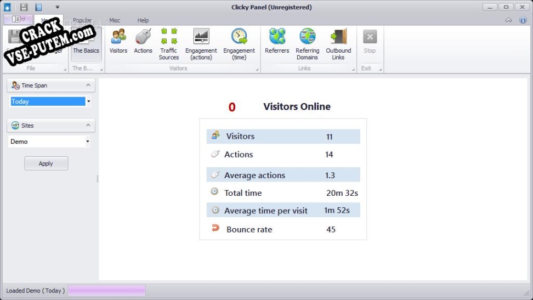Image resolution: width=533 pixels, height=300 pixels.
Task: Collapse the Sites panel
Action: (x=88, y=125)
